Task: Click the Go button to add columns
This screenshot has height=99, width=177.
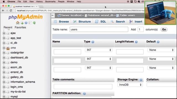Action: click(164, 29)
